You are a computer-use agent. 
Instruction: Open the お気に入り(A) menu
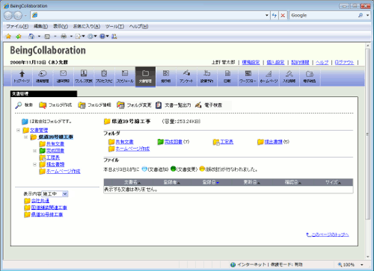pyautogui.click(x=87, y=26)
